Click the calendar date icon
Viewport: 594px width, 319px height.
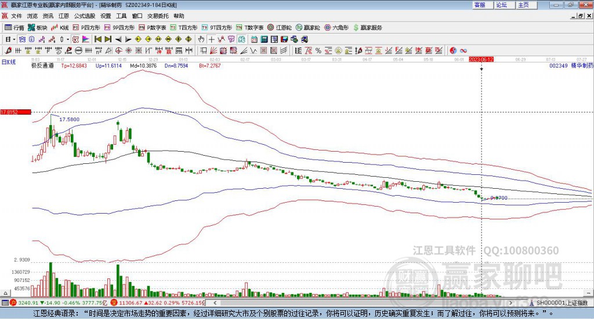coord(254,39)
